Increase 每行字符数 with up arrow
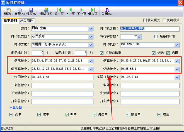This screenshot has height=132, width=184. (x=139, y=36)
